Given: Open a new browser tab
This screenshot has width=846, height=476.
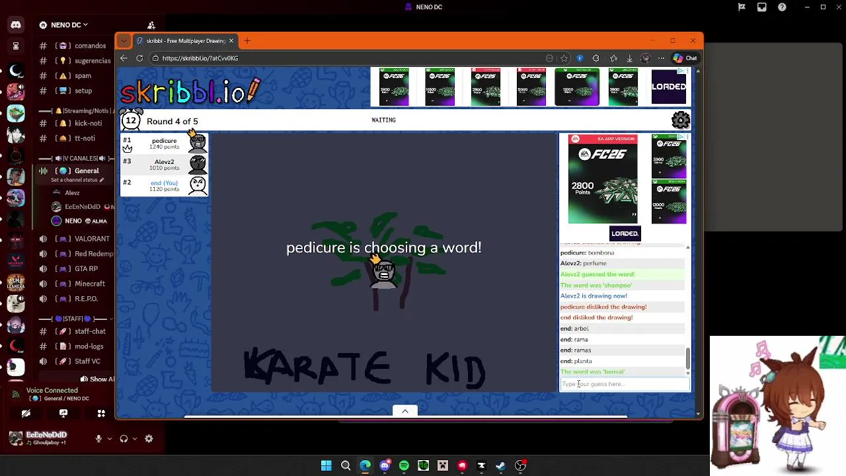Looking at the screenshot, I should click(x=247, y=41).
